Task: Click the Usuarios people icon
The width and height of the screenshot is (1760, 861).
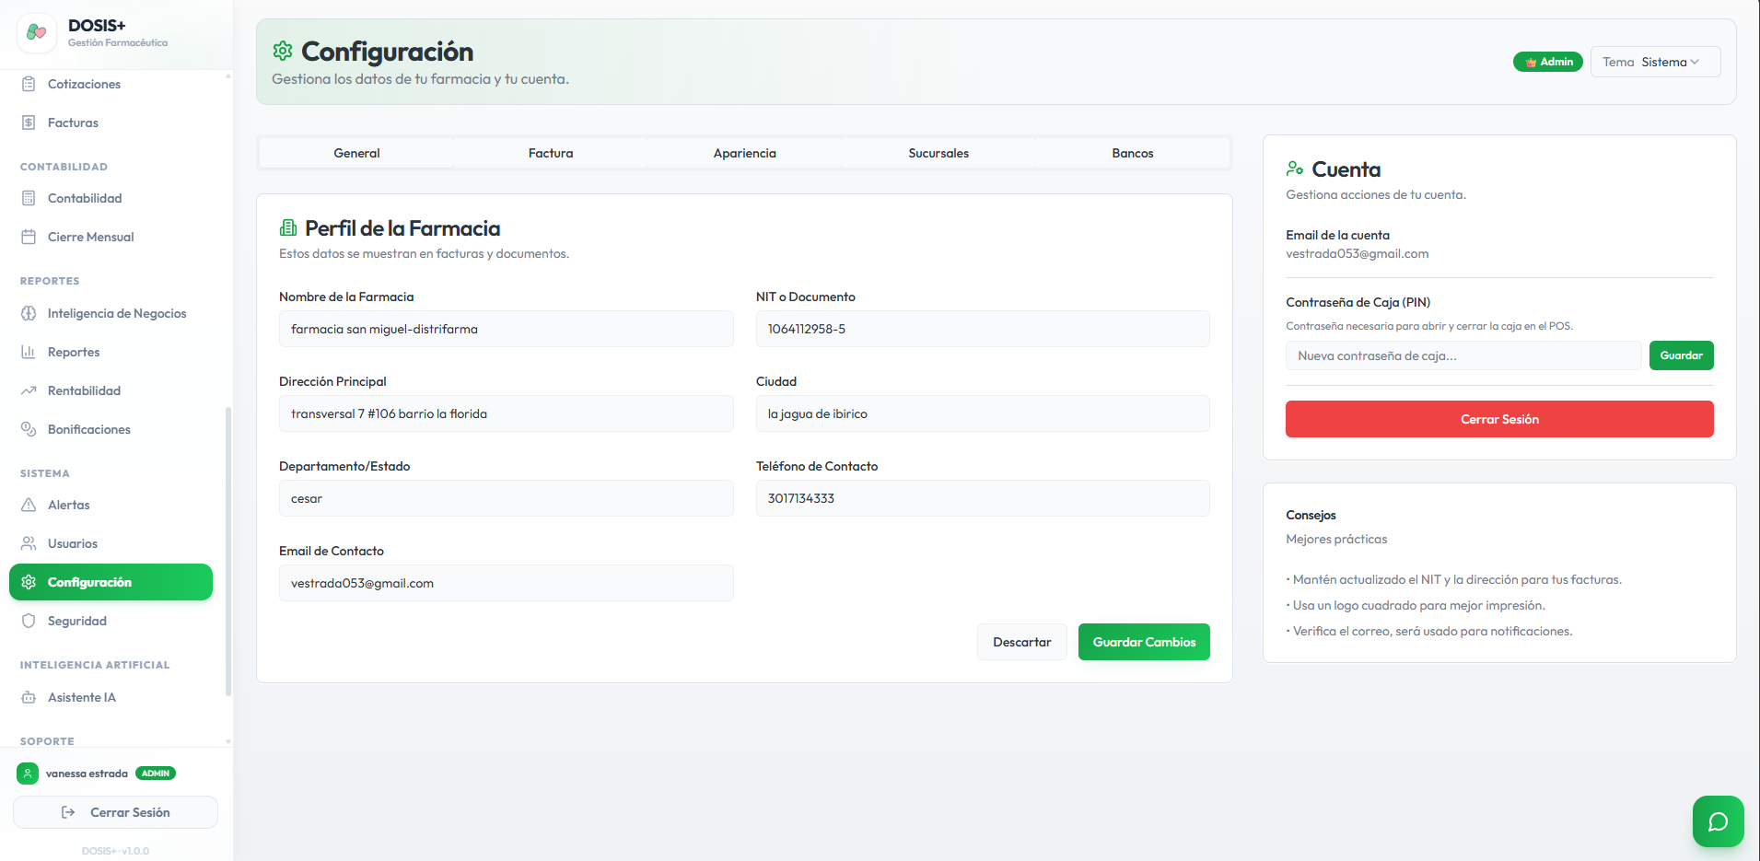Action: 29,543
